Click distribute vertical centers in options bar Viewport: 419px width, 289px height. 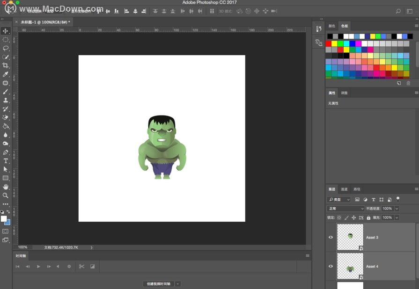(164, 11)
